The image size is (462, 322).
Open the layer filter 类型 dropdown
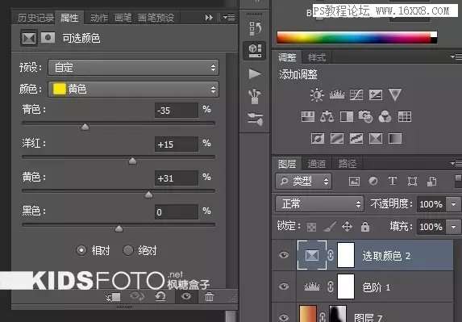coord(303,181)
